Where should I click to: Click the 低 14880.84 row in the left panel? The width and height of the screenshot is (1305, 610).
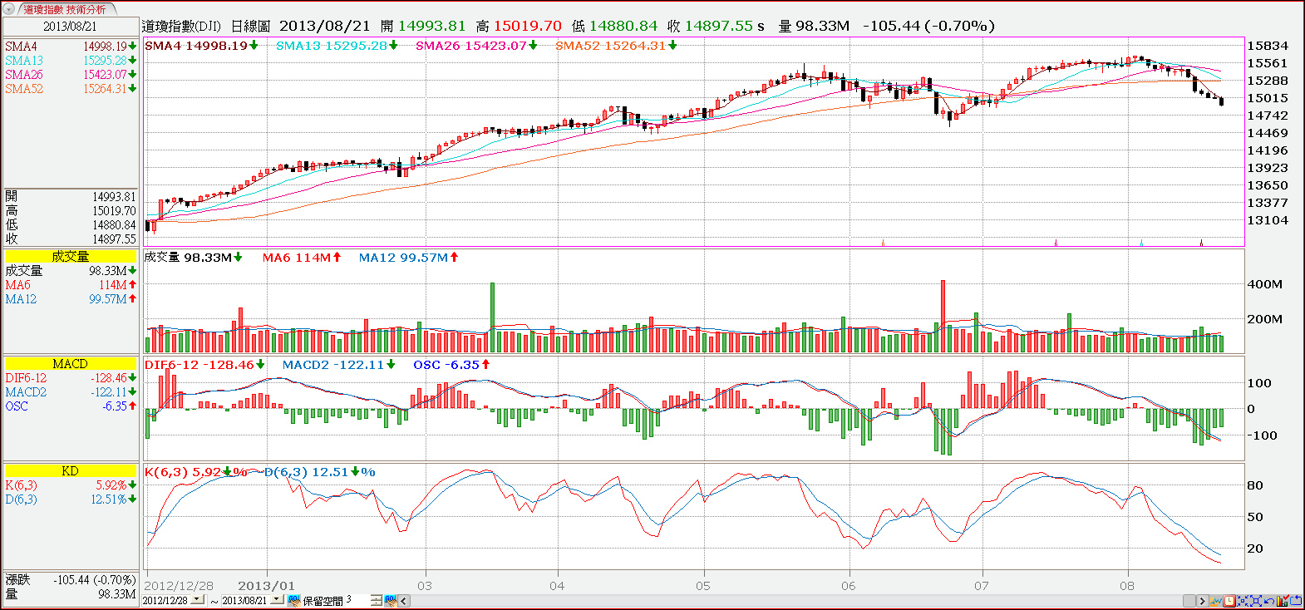tap(71, 225)
